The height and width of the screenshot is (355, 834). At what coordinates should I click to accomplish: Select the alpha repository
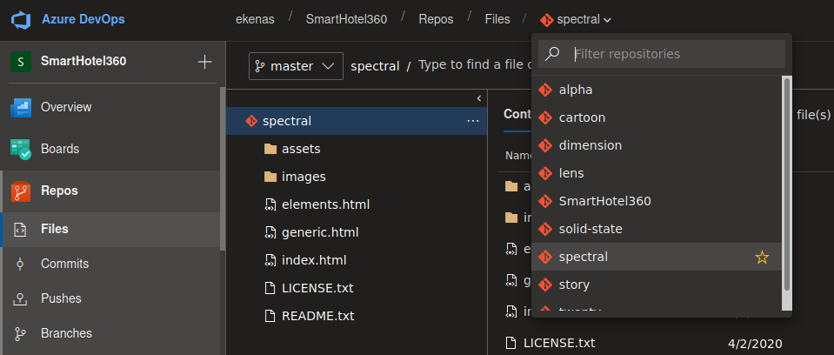click(x=657, y=90)
